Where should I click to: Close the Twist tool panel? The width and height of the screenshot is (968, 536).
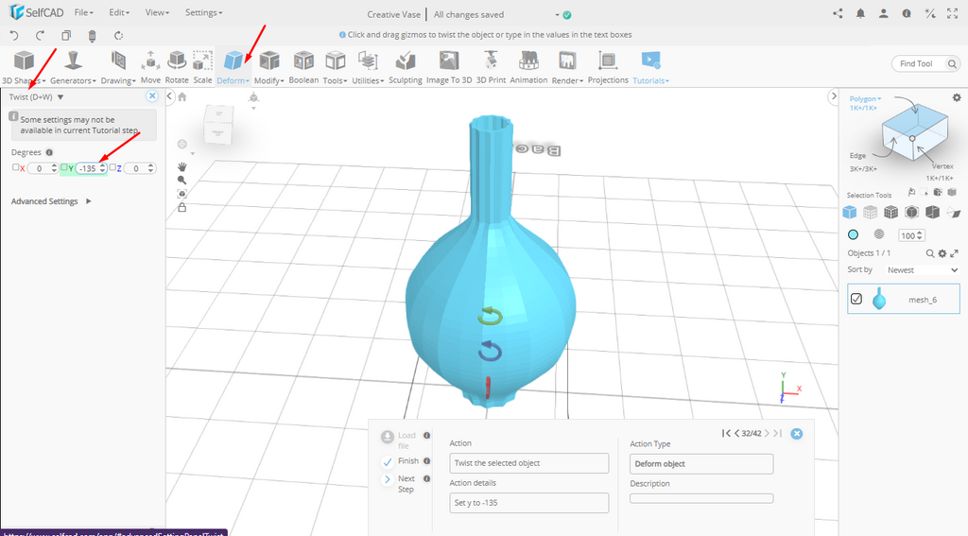[x=152, y=95]
